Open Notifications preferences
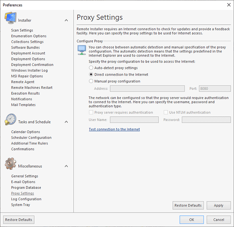The height and width of the screenshot is (227, 234). pos(21,99)
